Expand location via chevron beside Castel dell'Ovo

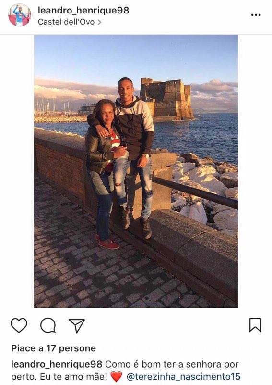[99, 22]
